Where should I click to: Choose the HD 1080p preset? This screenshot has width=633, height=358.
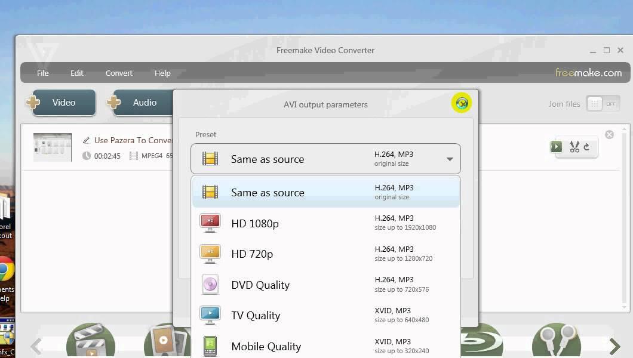325,223
